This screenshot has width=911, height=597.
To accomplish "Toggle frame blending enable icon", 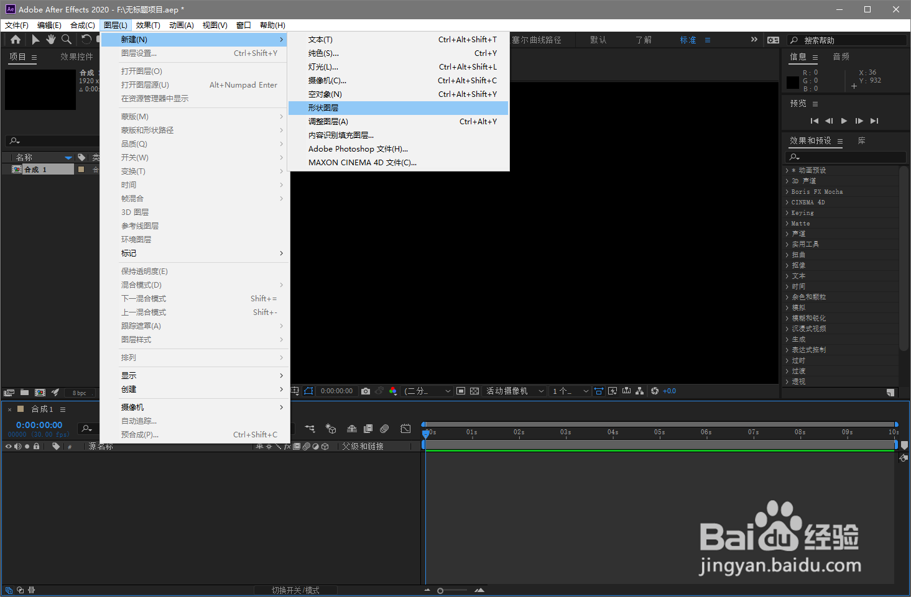I will tap(368, 429).
